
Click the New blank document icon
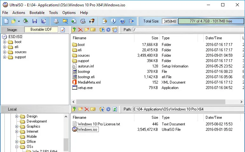(6, 21)
